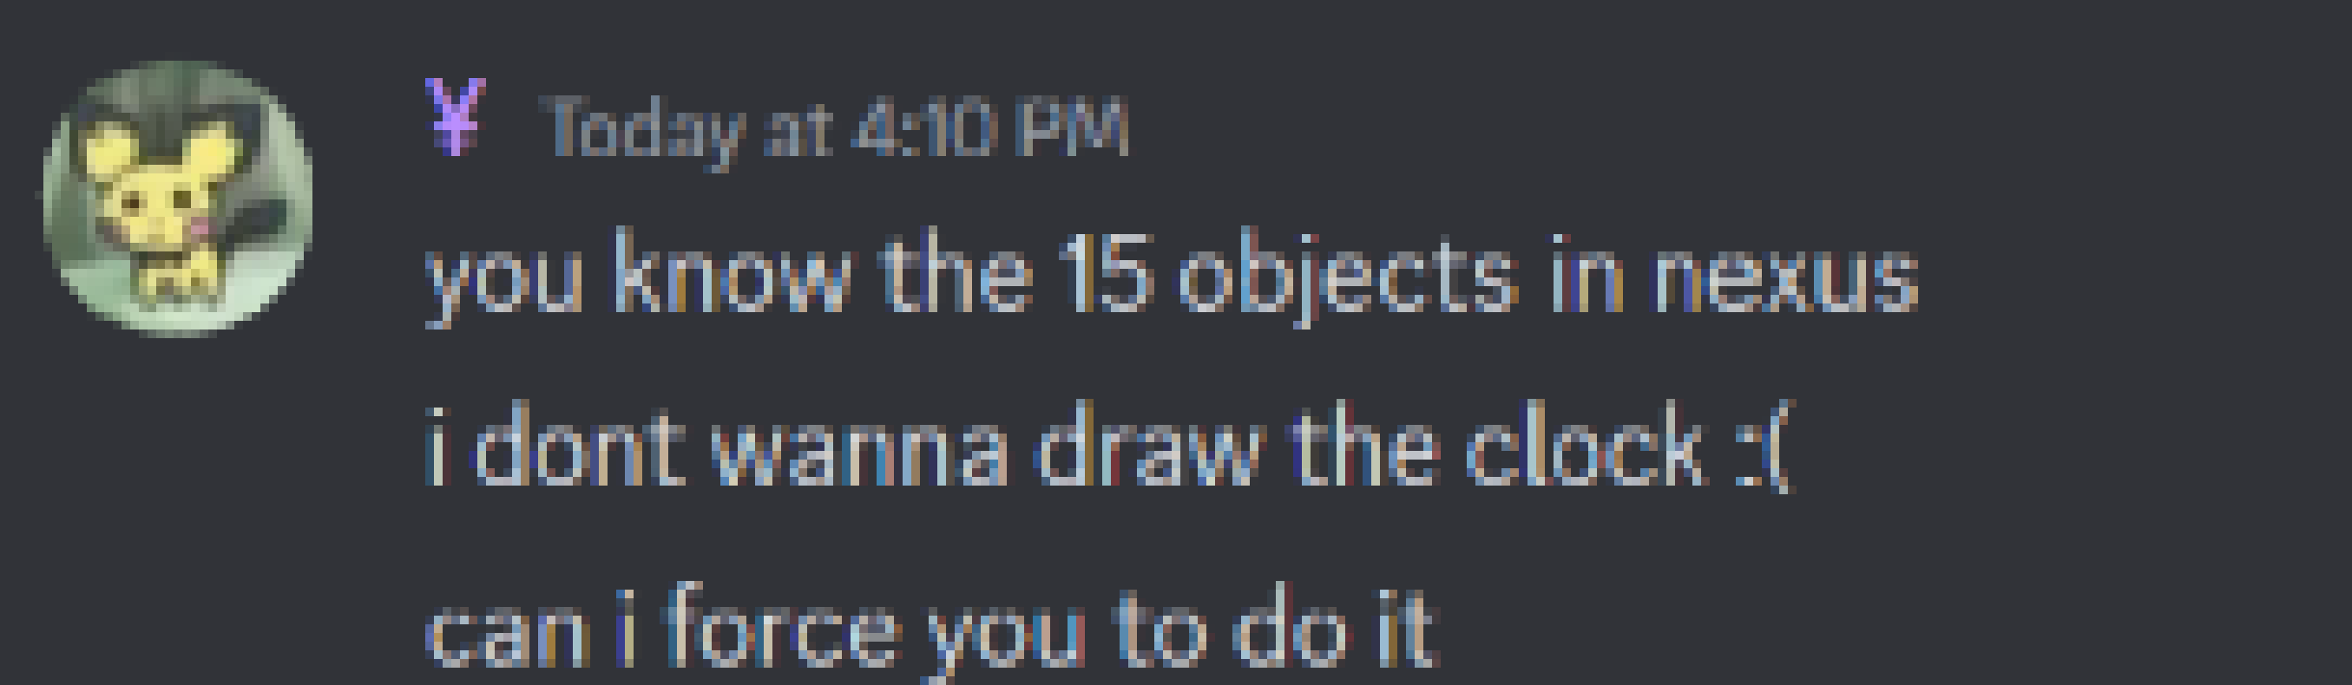Image resolution: width=2352 pixels, height=685 pixels.
Task: Click the purple ¥ username
Action: coord(455,117)
